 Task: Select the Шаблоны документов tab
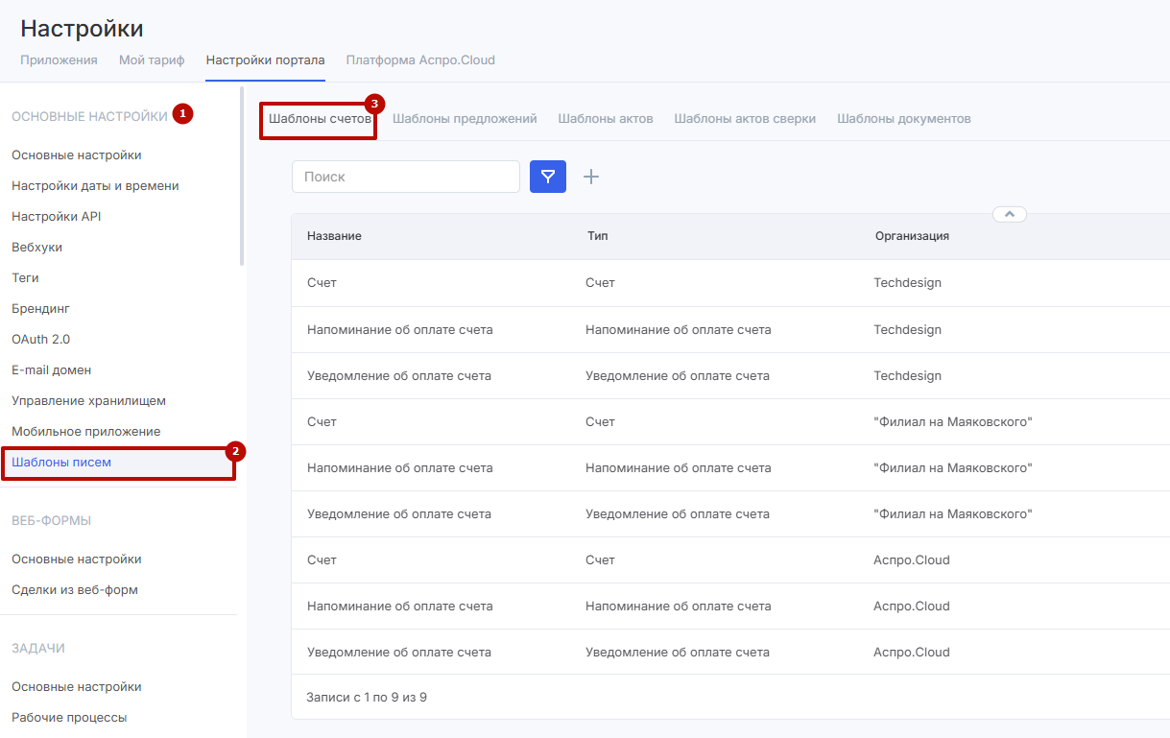(903, 119)
